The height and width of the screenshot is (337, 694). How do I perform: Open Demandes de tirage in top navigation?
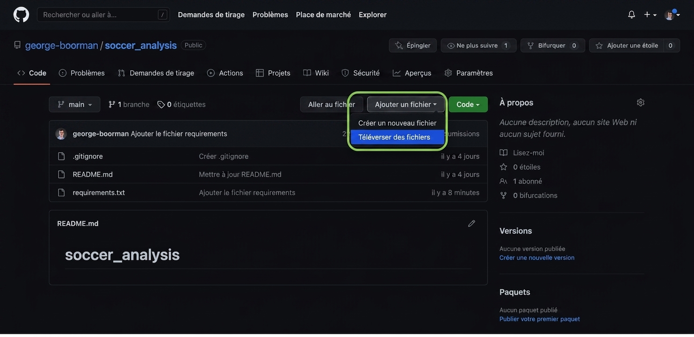[x=211, y=15]
